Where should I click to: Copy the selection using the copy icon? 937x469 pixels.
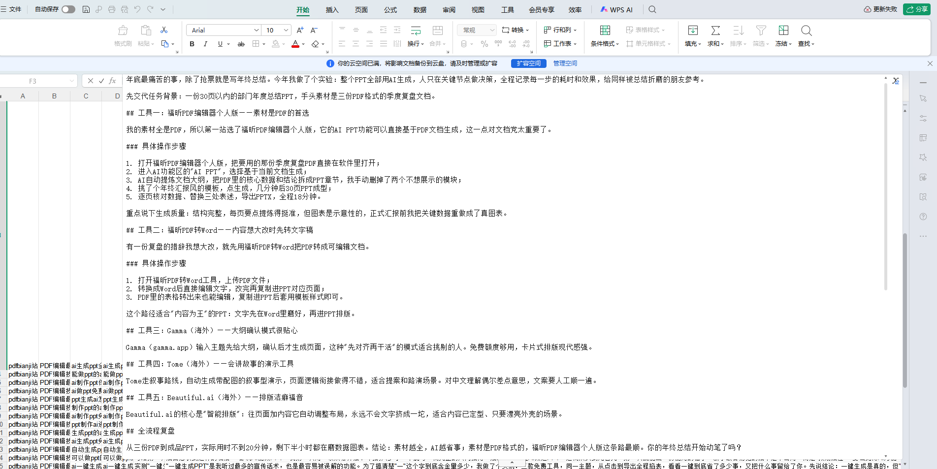[x=165, y=44]
